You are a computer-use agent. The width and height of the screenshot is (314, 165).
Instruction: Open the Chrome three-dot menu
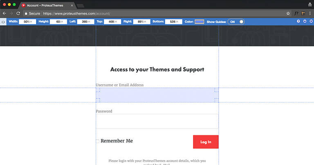[310, 13]
